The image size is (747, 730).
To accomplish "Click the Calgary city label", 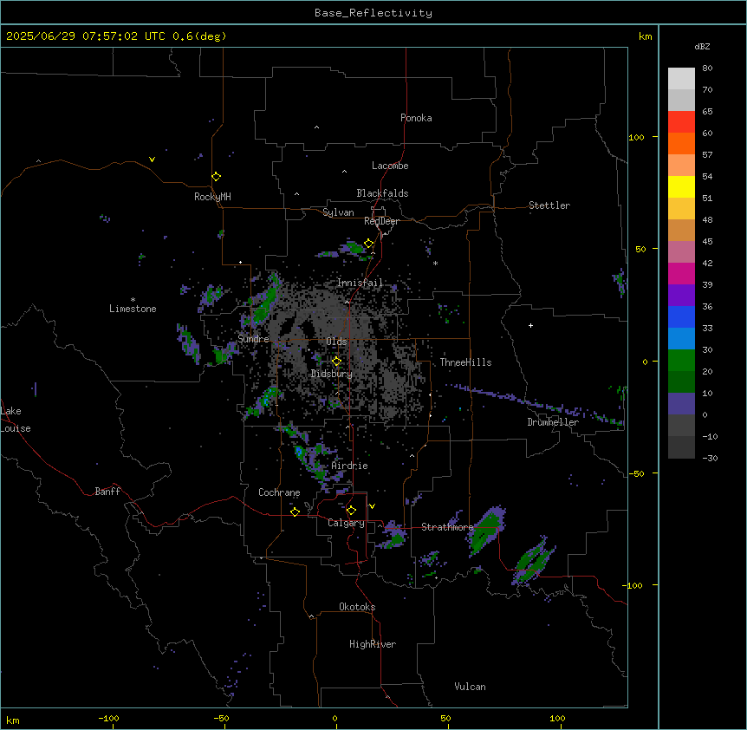I will tap(346, 523).
